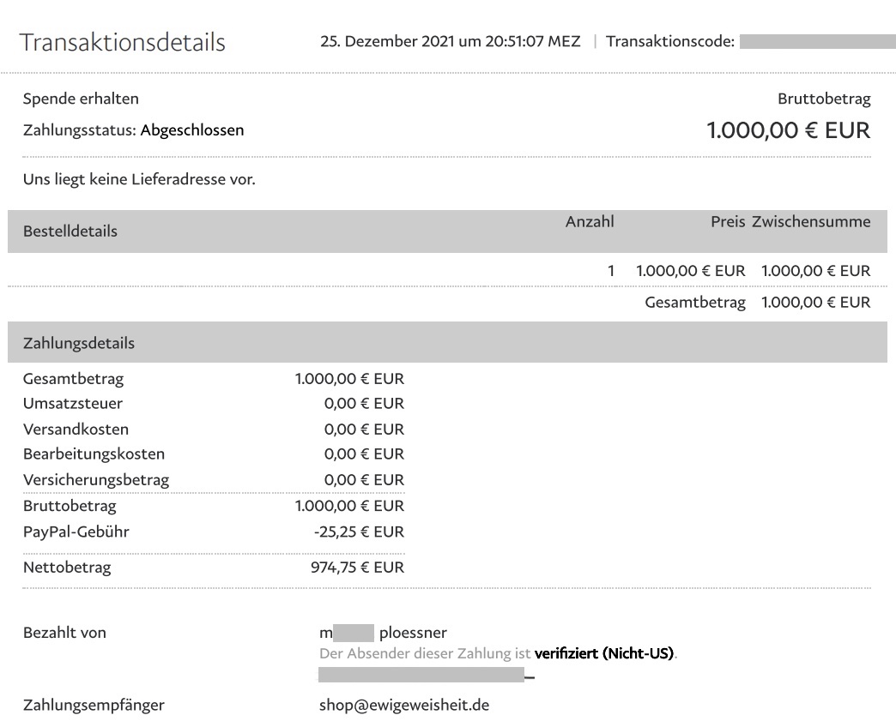This screenshot has height=727, width=896.
Task: Click the Bestelldetails section header
Action: pyautogui.click(x=70, y=231)
